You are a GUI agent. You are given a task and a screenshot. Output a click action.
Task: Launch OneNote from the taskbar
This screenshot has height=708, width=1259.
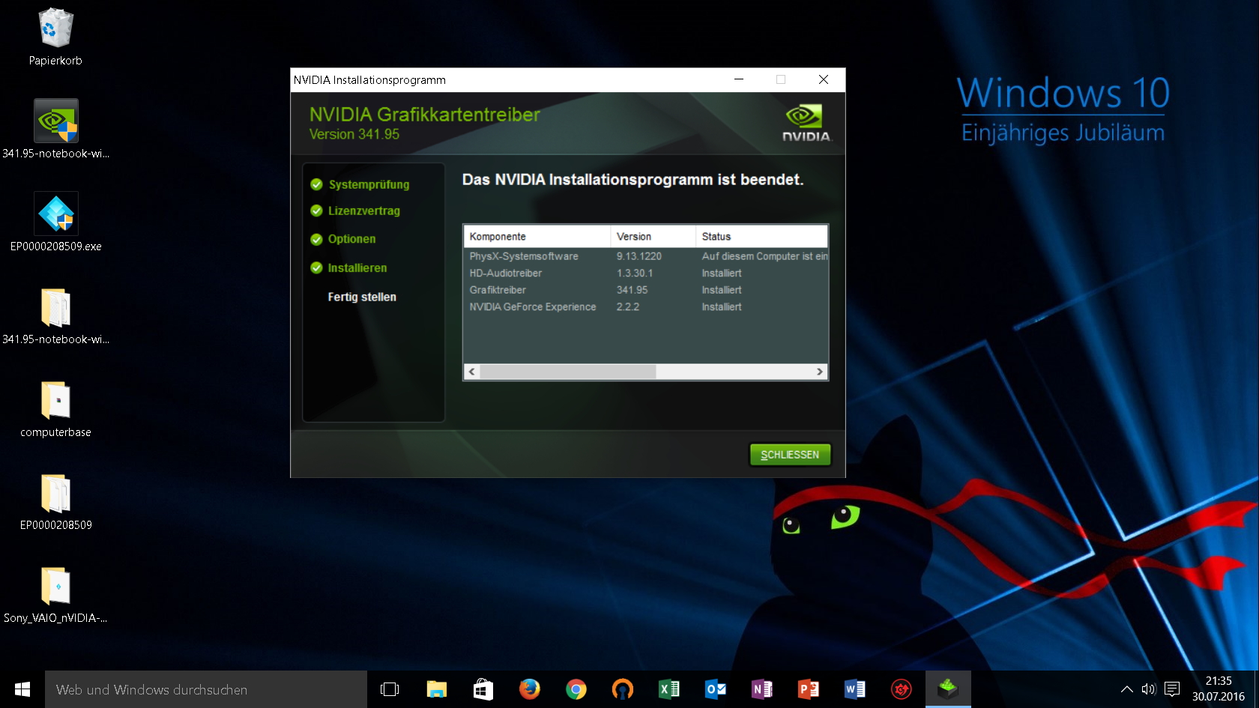[x=761, y=689]
